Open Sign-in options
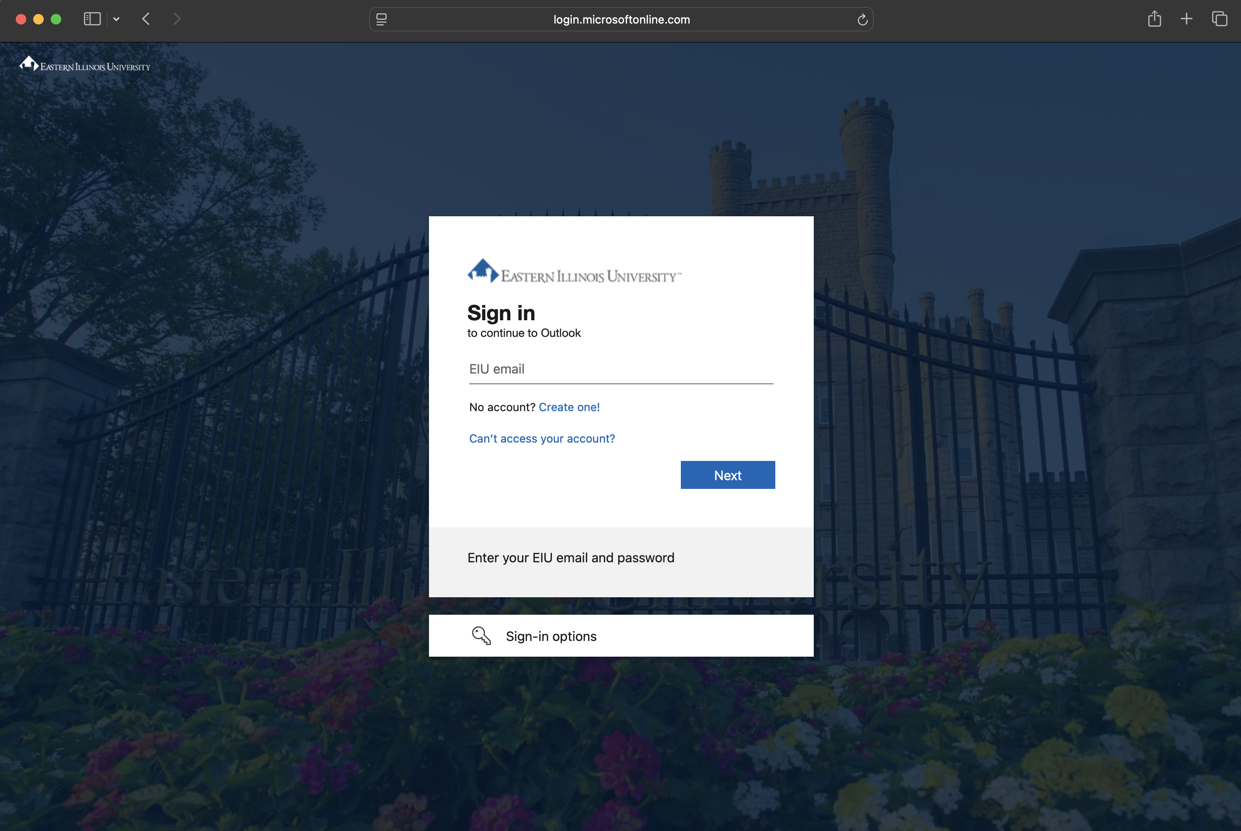Viewport: 1241px width, 831px height. point(551,636)
